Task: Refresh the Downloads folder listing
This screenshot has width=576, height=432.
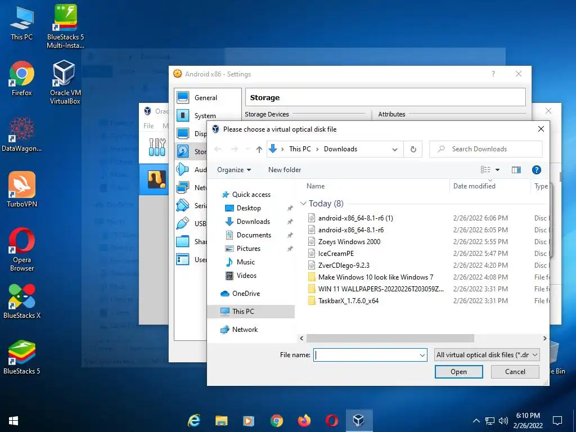Action: coord(413,149)
